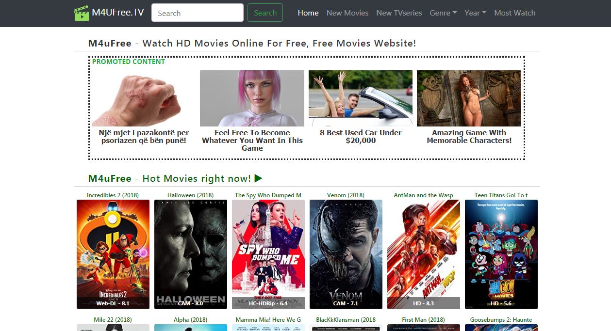Click the green play icon beside Hot Movies
611x331 pixels.
pyautogui.click(x=258, y=178)
